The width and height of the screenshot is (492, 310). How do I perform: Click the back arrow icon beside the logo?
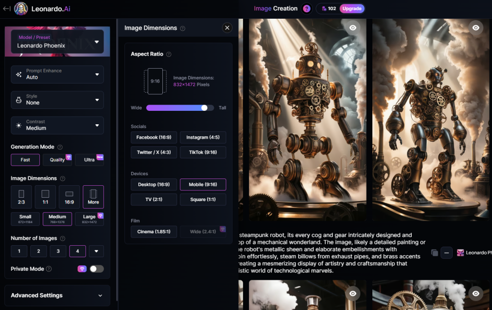pos(7,9)
